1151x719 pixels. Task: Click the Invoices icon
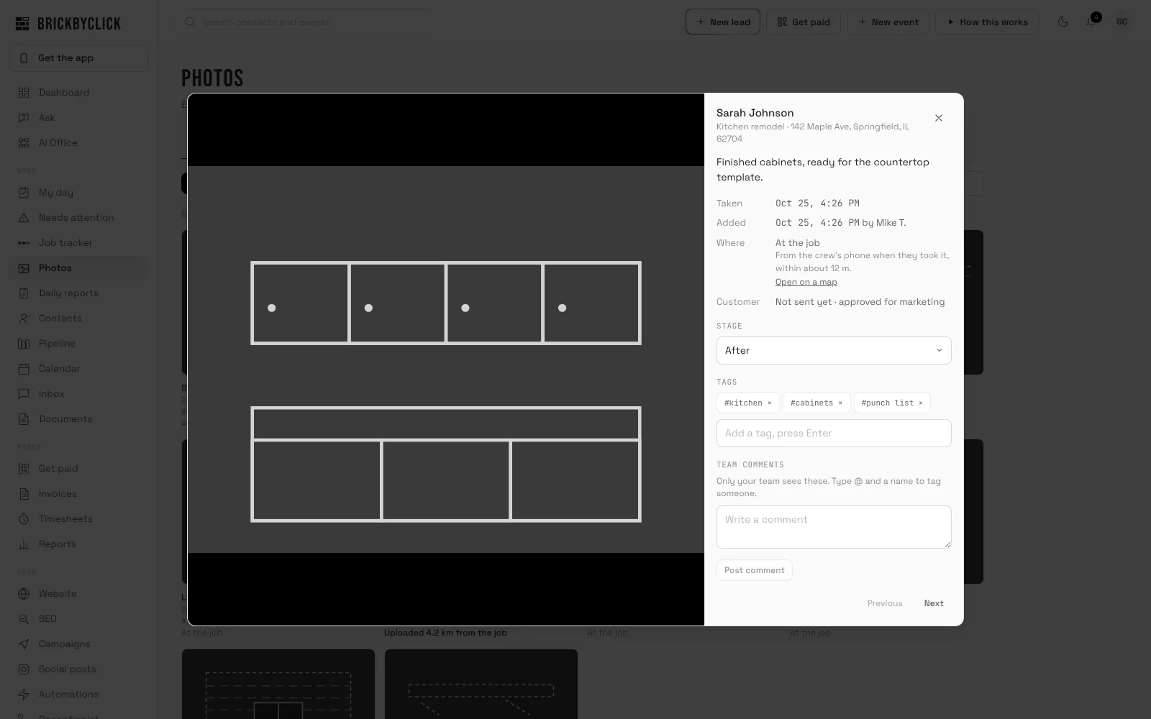click(x=24, y=494)
